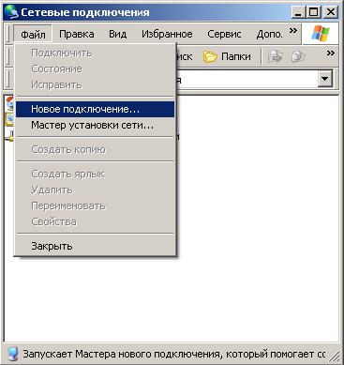This screenshot has width=344, height=365.
Task: Click the folder icon beside Папки
Action: point(210,57)
